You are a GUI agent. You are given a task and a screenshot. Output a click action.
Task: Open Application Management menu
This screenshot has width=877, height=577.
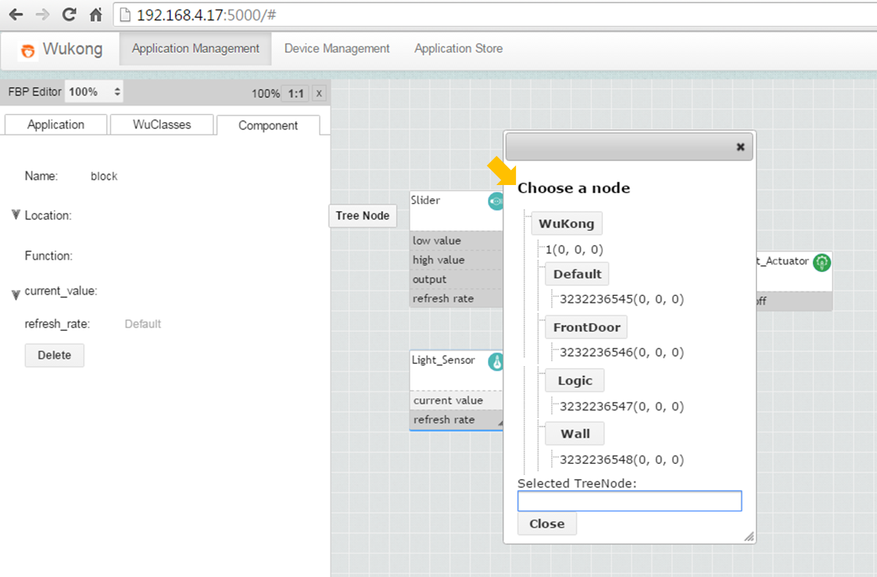coord(196,49)
